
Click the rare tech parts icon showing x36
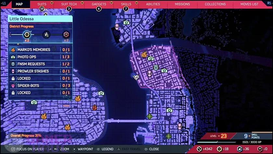click(x=240, y=149)
